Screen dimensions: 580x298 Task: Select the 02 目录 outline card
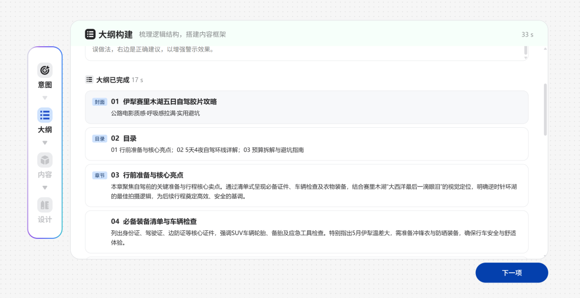coord(307,144)
